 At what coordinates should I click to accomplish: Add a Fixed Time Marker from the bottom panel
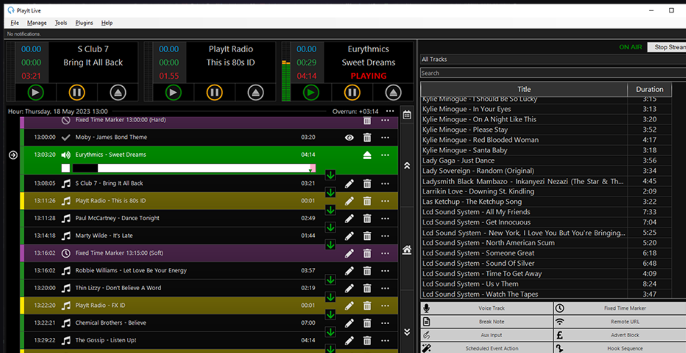click(625, 308)
